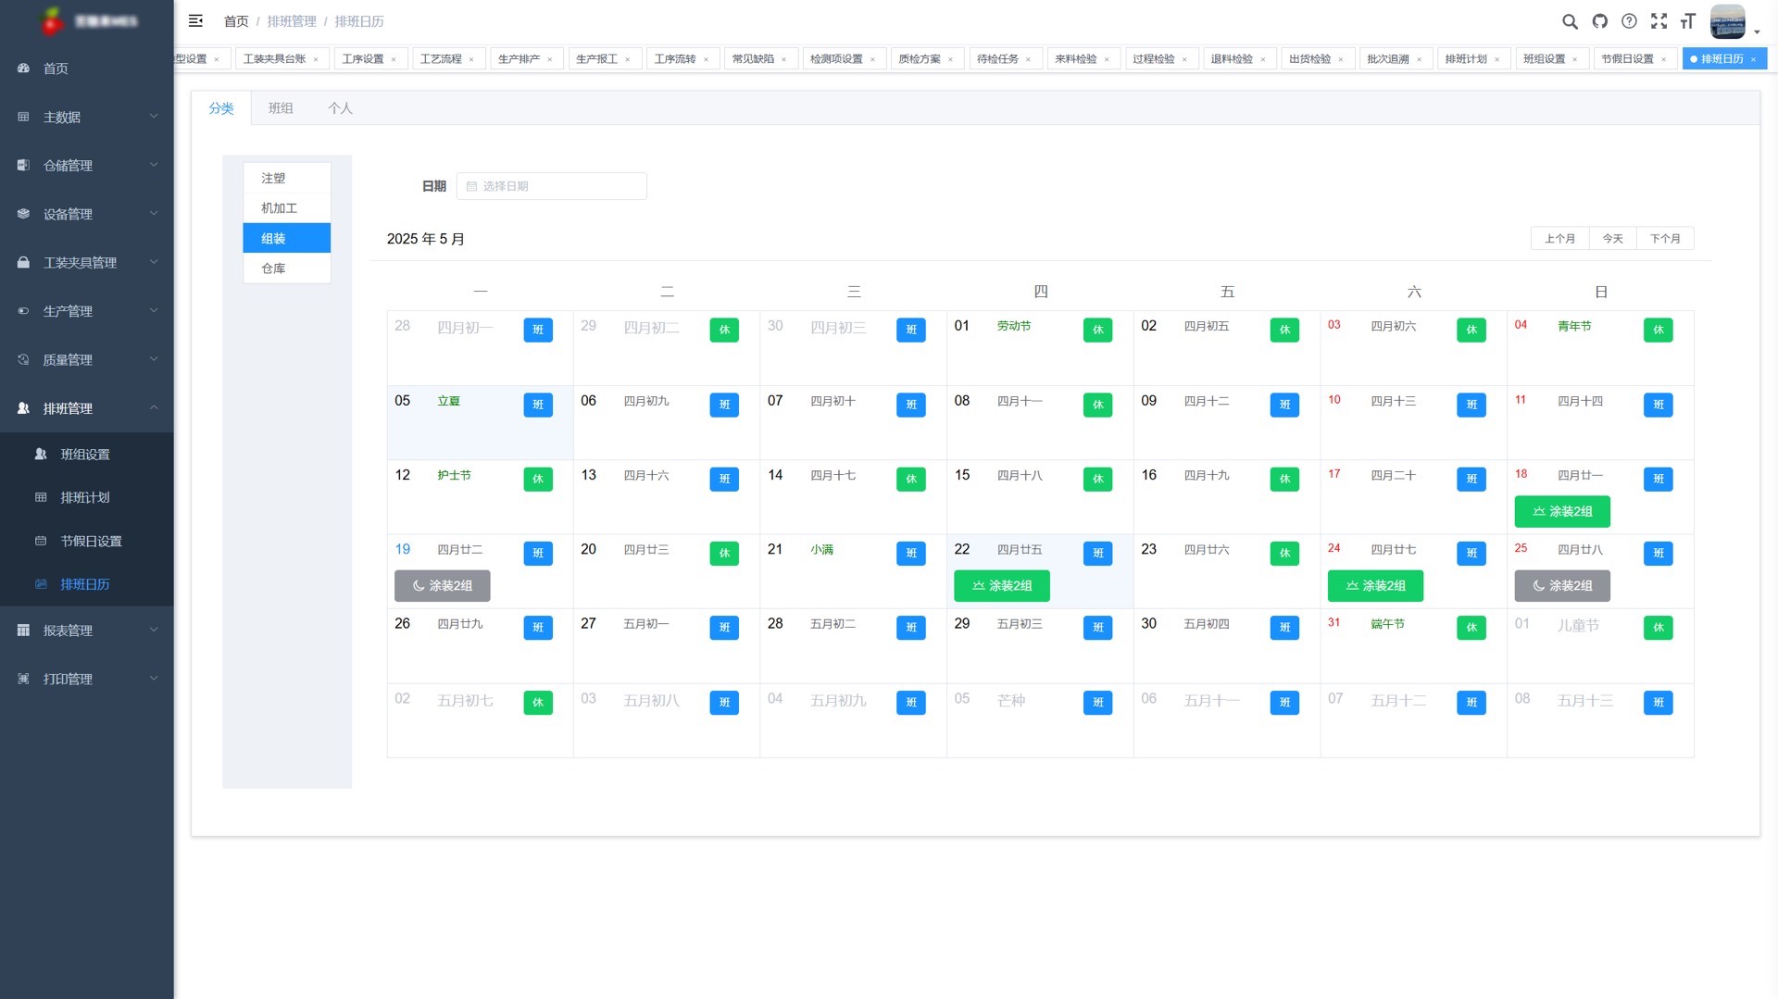Click the font size icon

pyautogui.click(x=1688, y=21)
